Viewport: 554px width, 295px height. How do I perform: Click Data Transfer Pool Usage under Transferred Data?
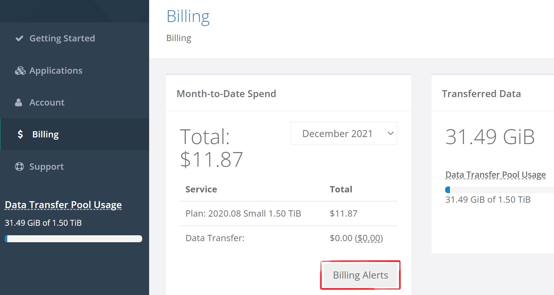pos(495,175)
